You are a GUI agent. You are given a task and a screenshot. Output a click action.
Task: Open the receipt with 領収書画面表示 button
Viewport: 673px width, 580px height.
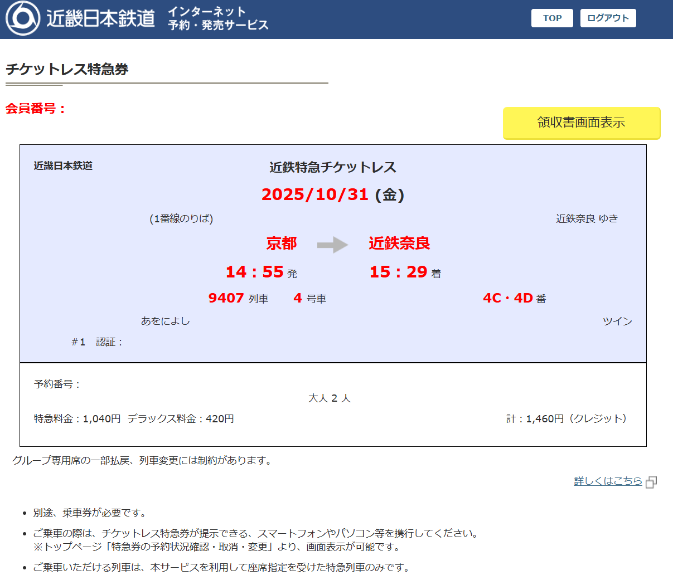(x=581, y=123)
